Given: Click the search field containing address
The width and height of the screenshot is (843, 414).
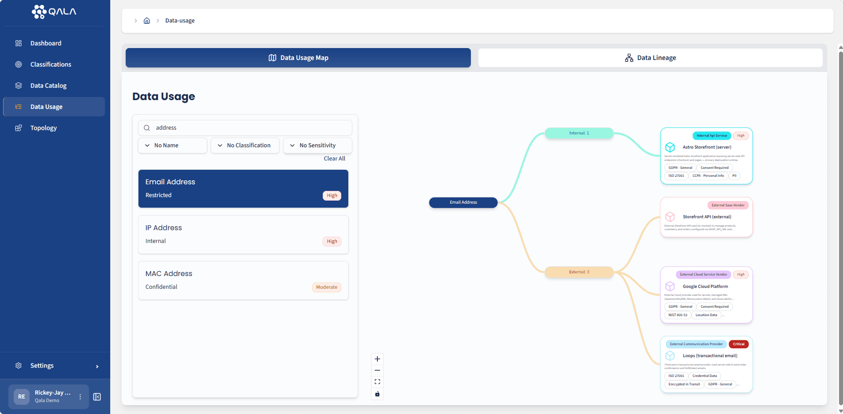Looking at the screenshot, I should click(245, 128).
